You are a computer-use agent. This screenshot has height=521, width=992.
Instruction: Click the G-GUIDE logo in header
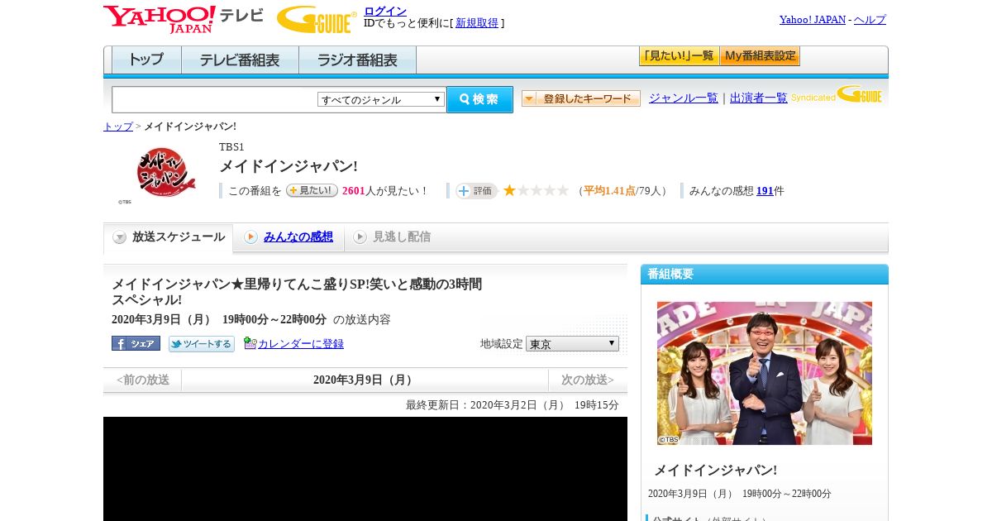tap(317, 20)
